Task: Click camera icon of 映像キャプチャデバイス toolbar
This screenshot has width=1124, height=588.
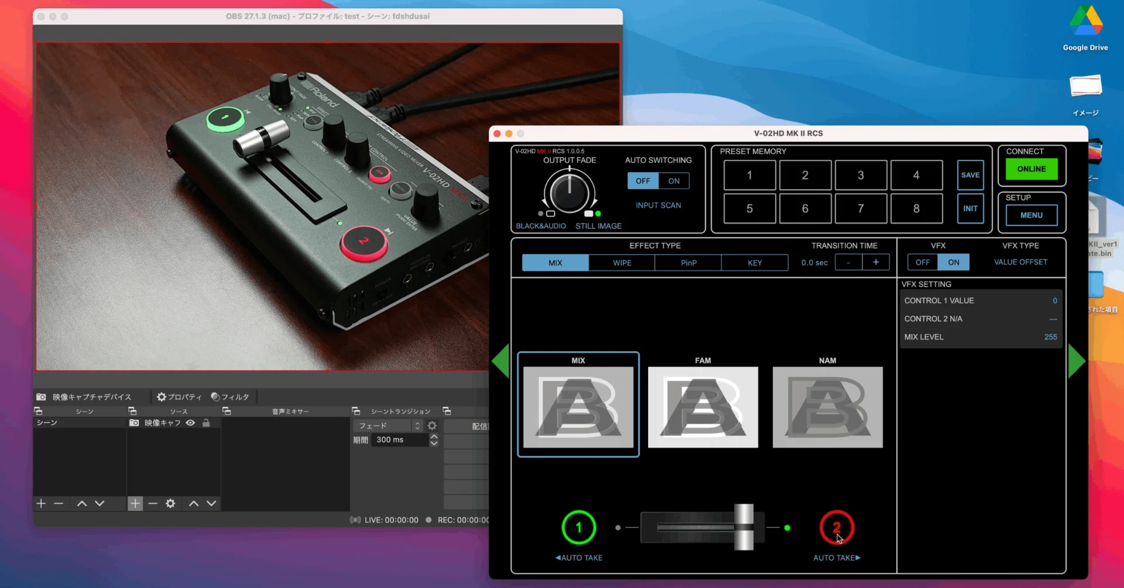Action: point(41,397)
